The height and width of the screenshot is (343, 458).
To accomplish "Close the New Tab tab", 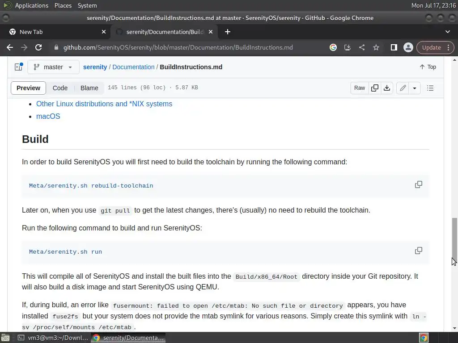I will click(104, 32).
